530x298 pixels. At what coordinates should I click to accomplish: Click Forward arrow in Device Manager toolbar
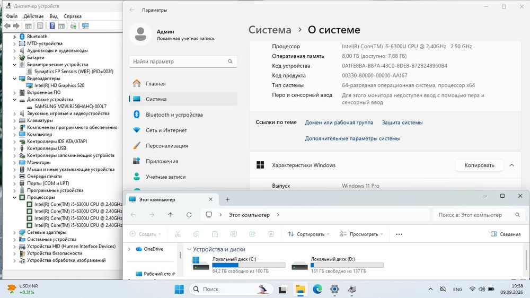(x=16, y=25)
